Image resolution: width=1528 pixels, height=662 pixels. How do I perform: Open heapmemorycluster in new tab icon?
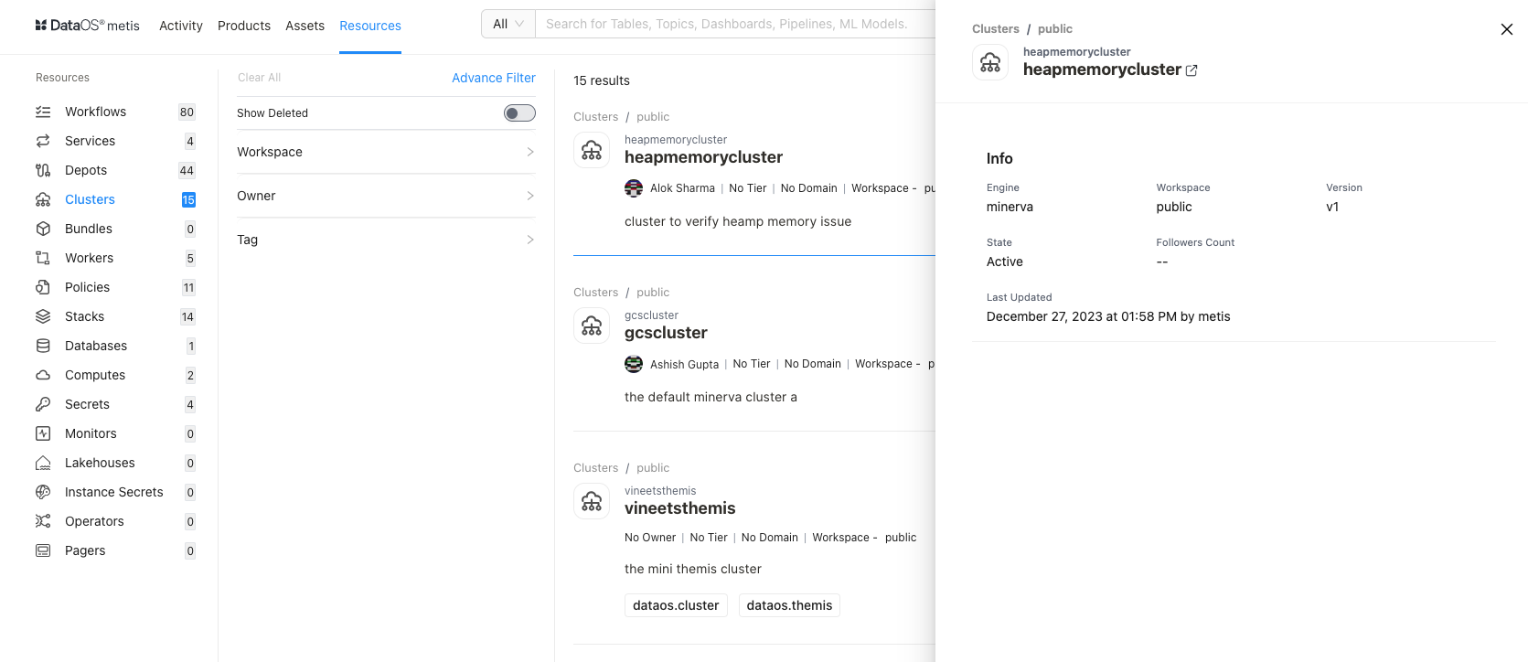coord(1191,70)
